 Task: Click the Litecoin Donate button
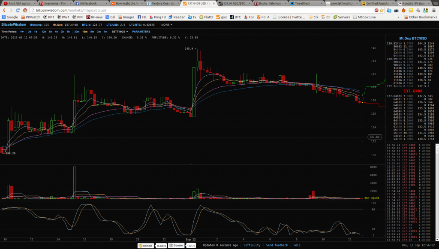click(x=176, y=246)
